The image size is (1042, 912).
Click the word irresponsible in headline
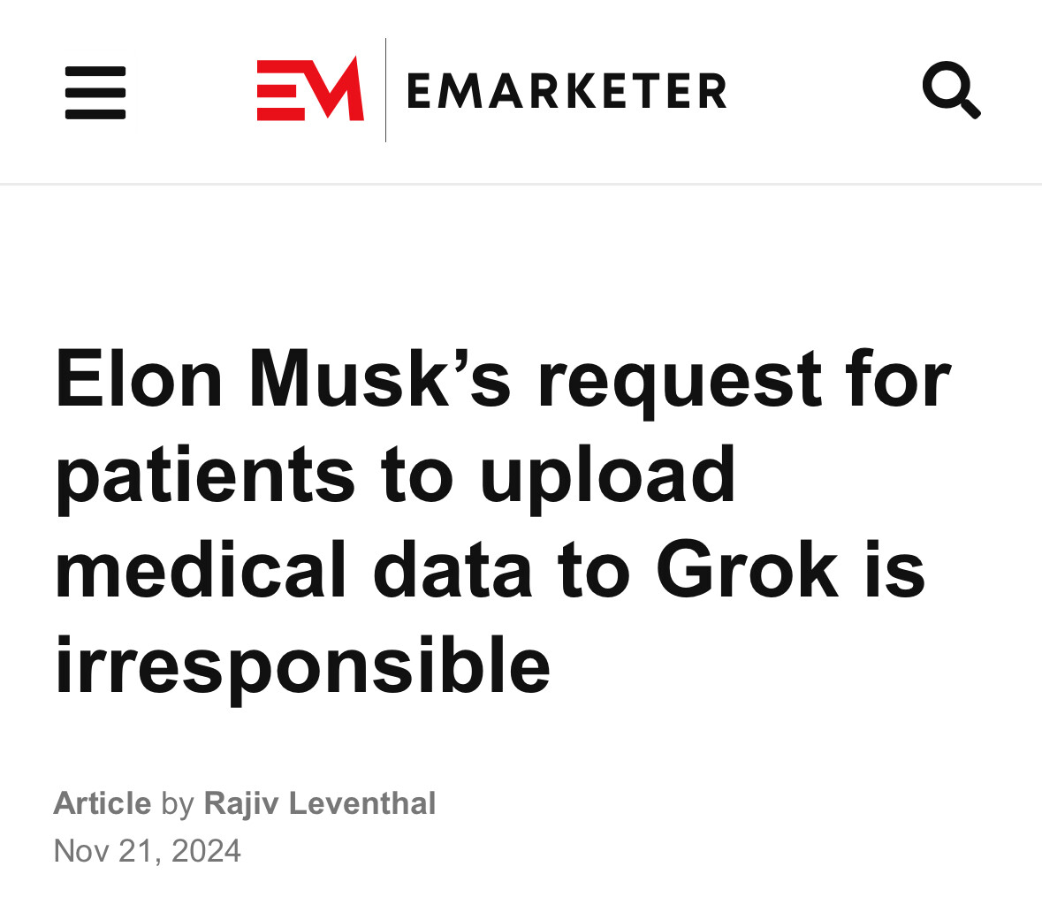click(303, 666)
